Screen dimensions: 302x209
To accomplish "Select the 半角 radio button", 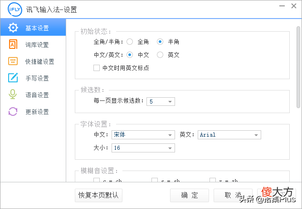I will 160,42.
